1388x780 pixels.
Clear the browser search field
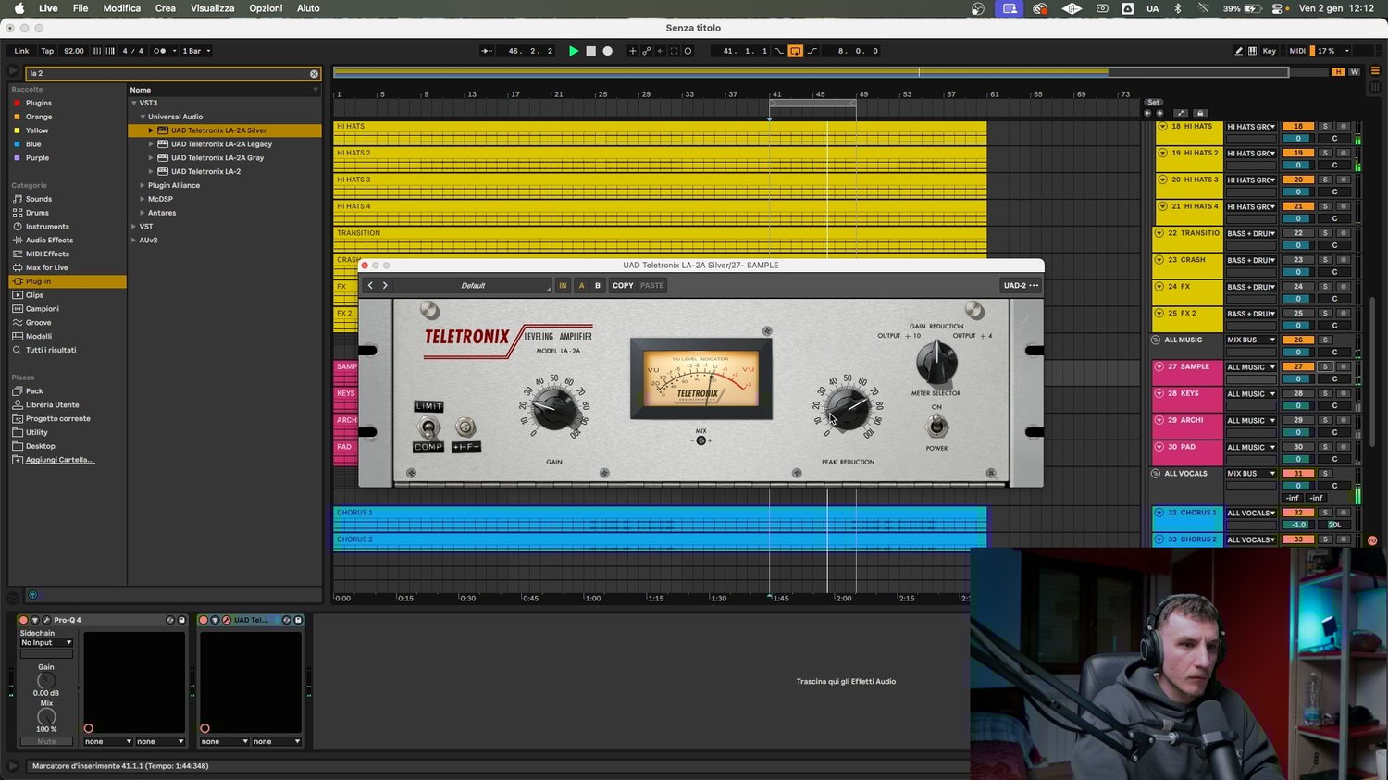314,73
